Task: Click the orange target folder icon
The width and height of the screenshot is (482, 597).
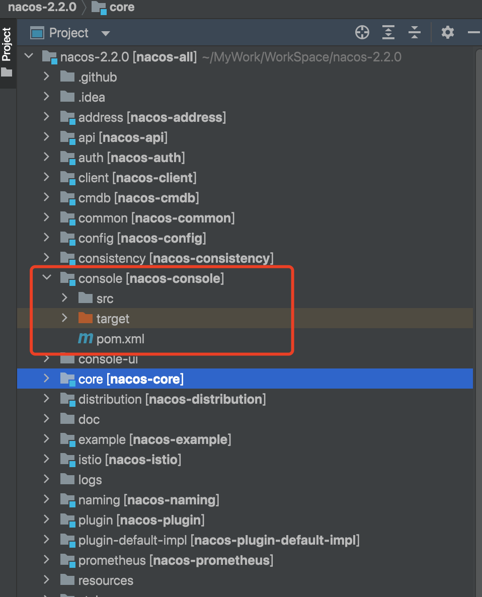Action: (85, 318)
